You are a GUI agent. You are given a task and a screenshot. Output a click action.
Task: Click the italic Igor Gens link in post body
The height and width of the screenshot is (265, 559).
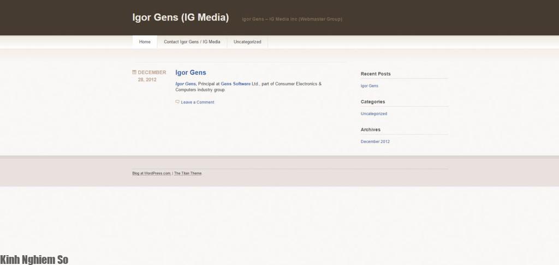186,84
